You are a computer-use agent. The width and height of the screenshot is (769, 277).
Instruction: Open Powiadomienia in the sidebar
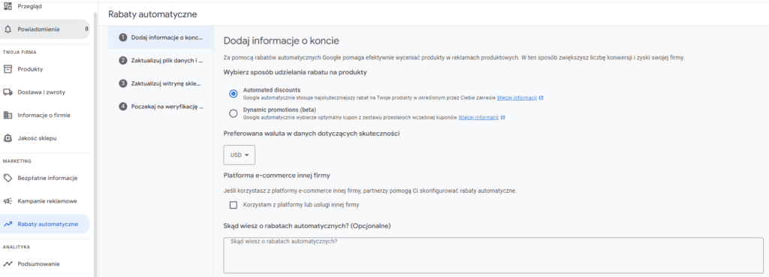pyautogui.click(x=45, y=29)
